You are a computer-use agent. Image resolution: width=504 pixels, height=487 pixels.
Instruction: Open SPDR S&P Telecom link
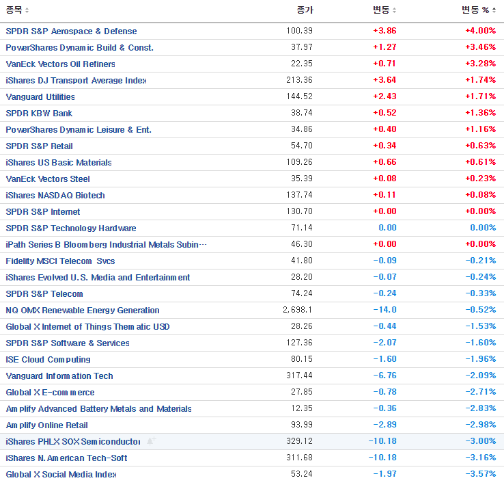(x=44, y=294)
